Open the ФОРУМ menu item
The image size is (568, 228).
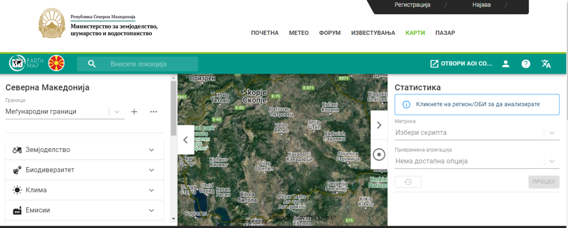[330, 33]
